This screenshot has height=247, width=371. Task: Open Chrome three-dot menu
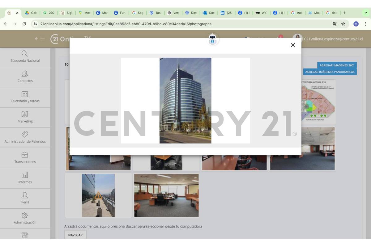point(365,24)
